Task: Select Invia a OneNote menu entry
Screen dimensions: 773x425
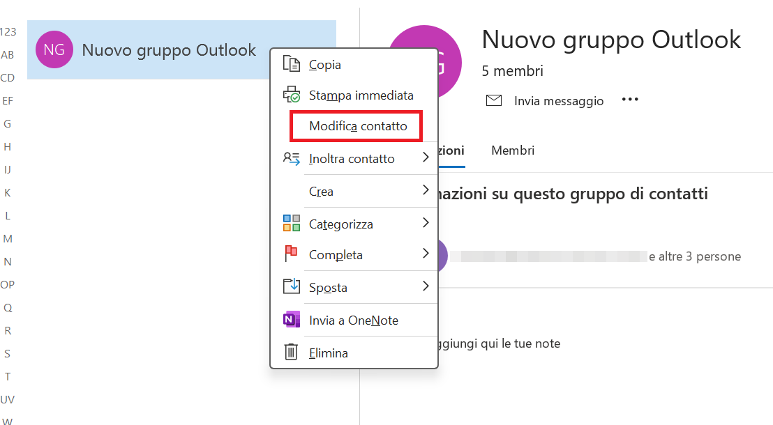Action: 354,320
